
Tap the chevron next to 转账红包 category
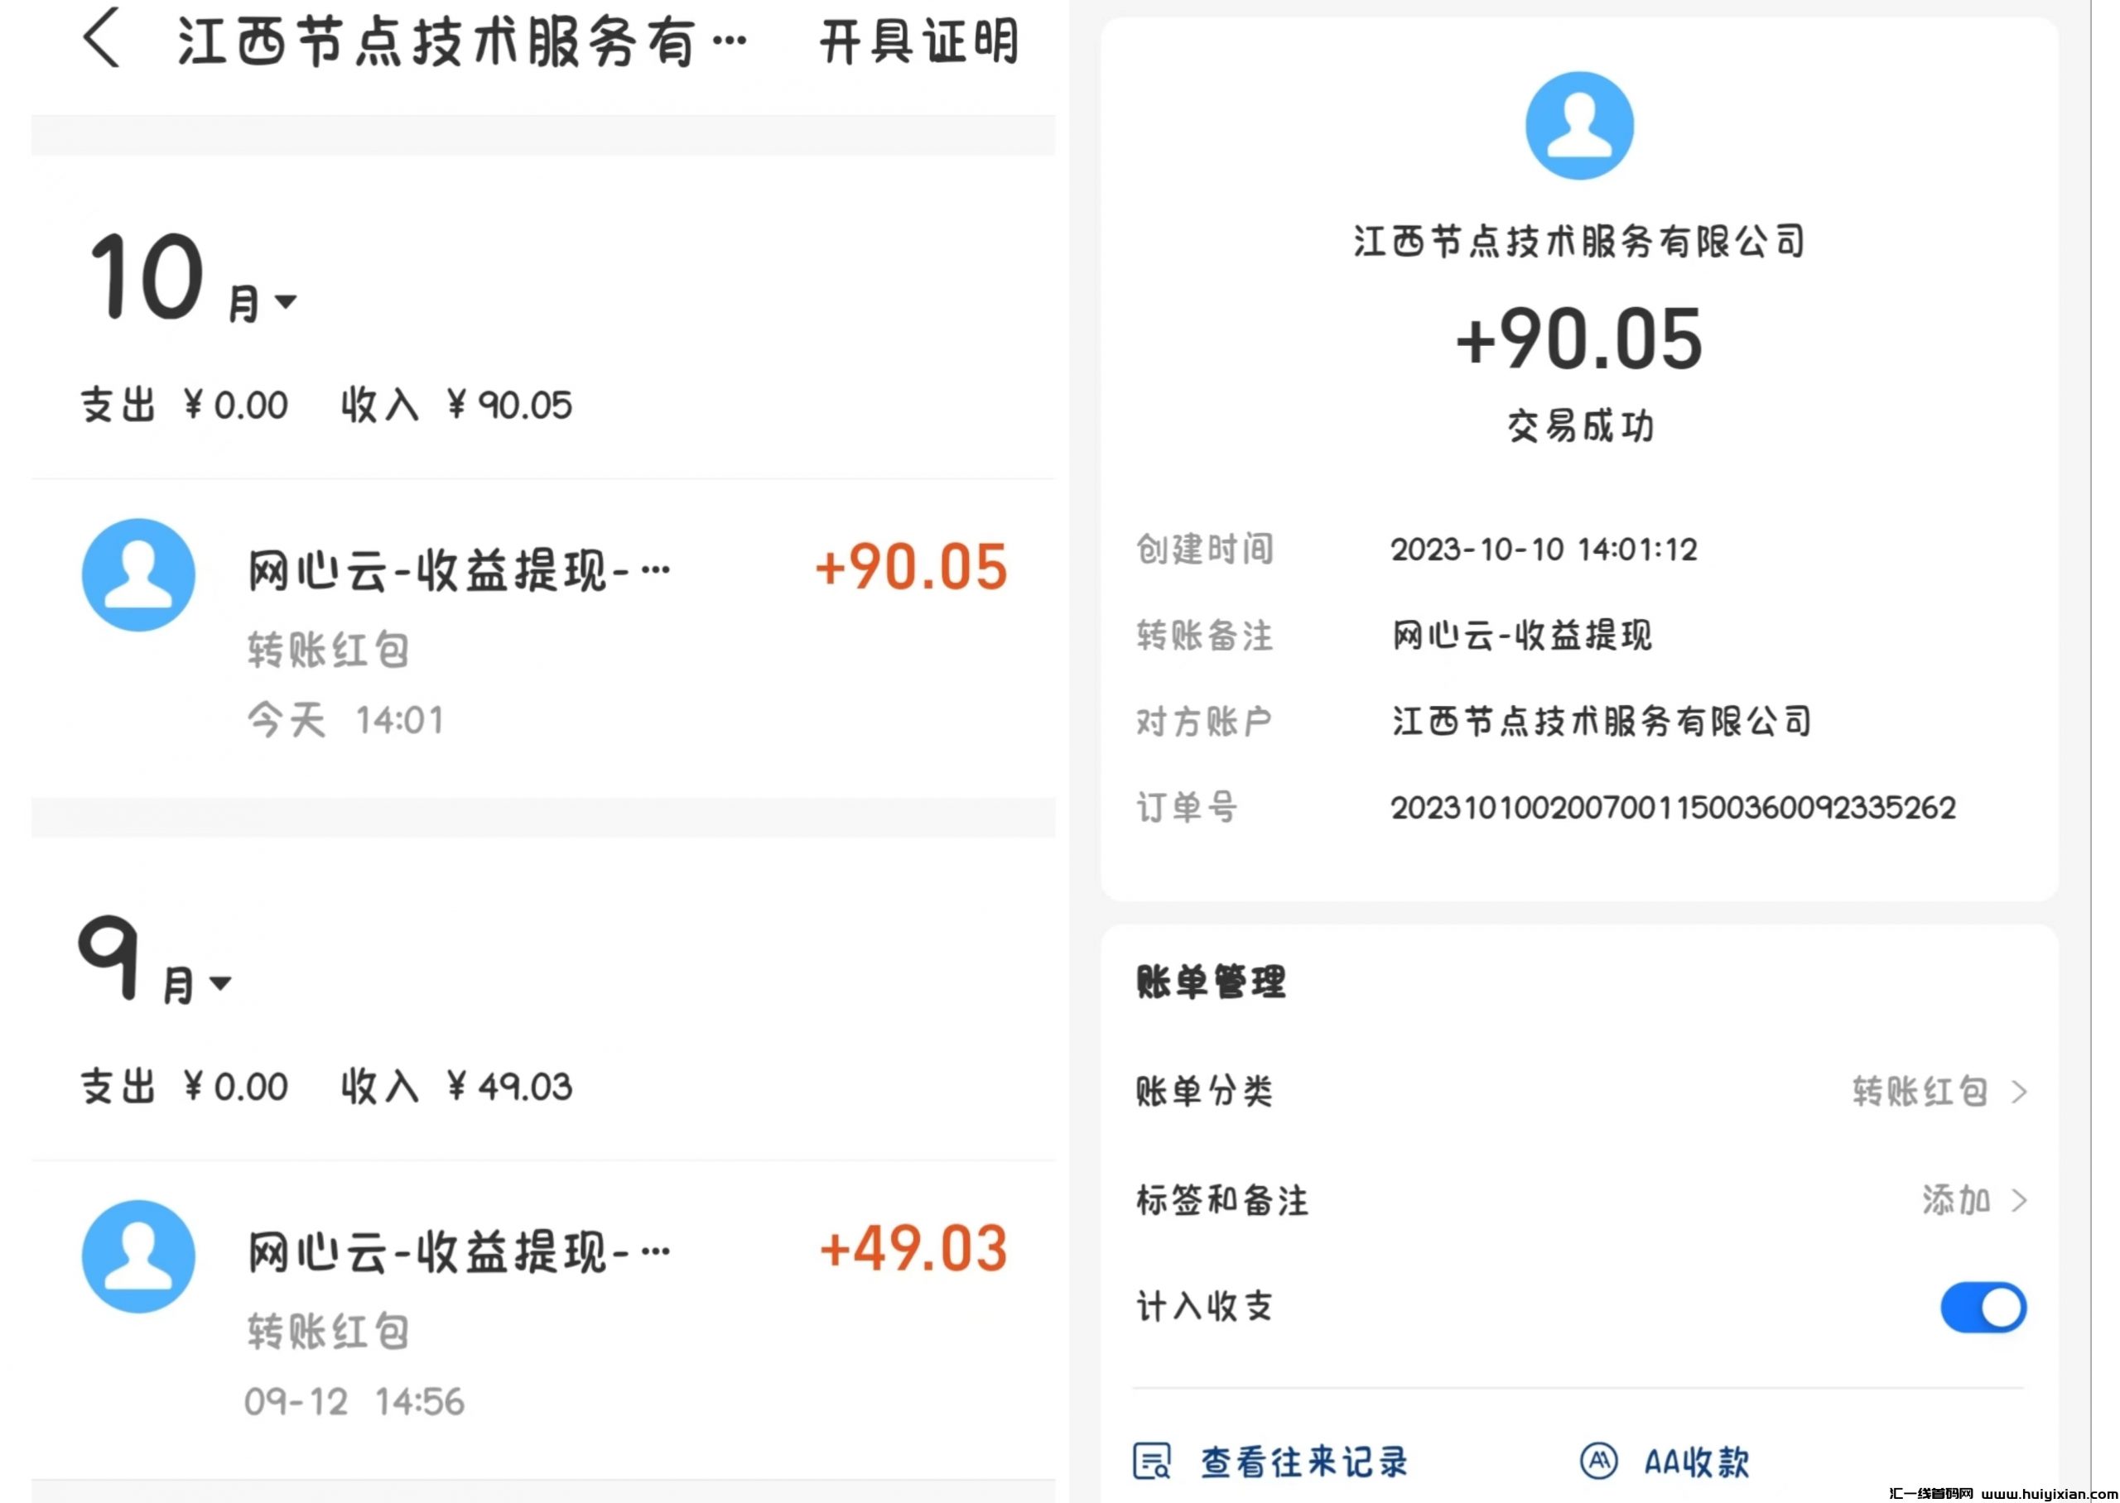coord(2019,1092)
